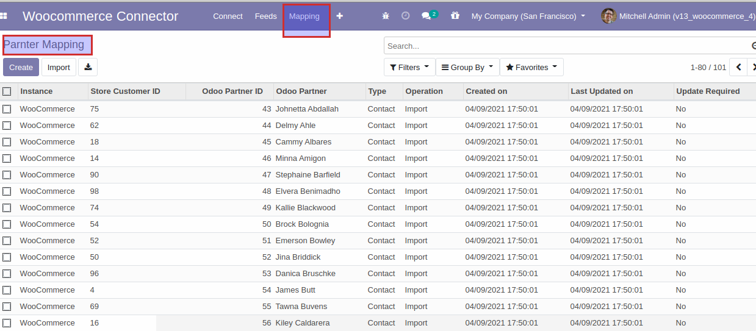Open the apps grid menu icon
Image resolution: width=756 pixels, height=331 pixels.
3,16
